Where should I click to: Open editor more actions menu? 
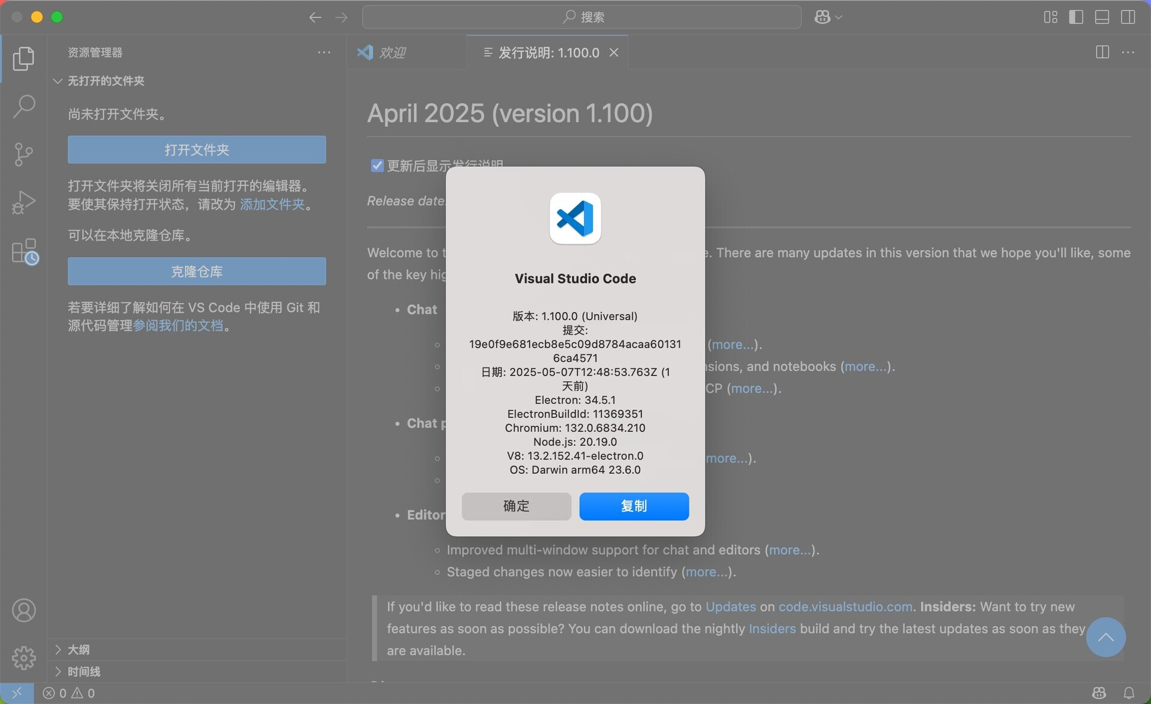(x=1128, y=52)
